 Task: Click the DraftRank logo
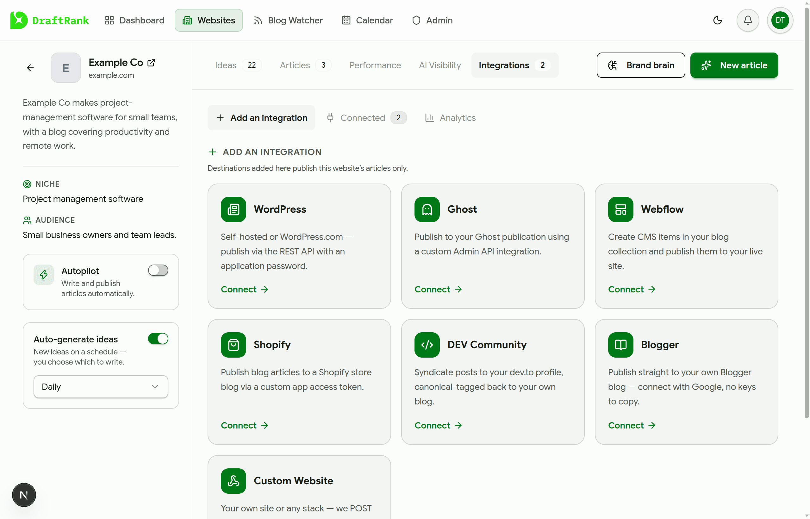pyautogui.click(x=50, y=20)
